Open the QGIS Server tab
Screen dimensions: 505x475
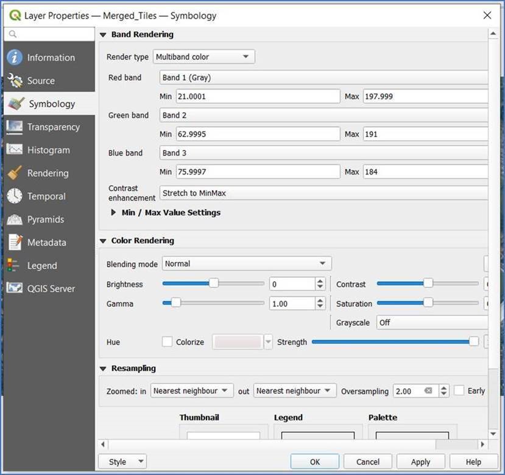(x=49, y=288)
